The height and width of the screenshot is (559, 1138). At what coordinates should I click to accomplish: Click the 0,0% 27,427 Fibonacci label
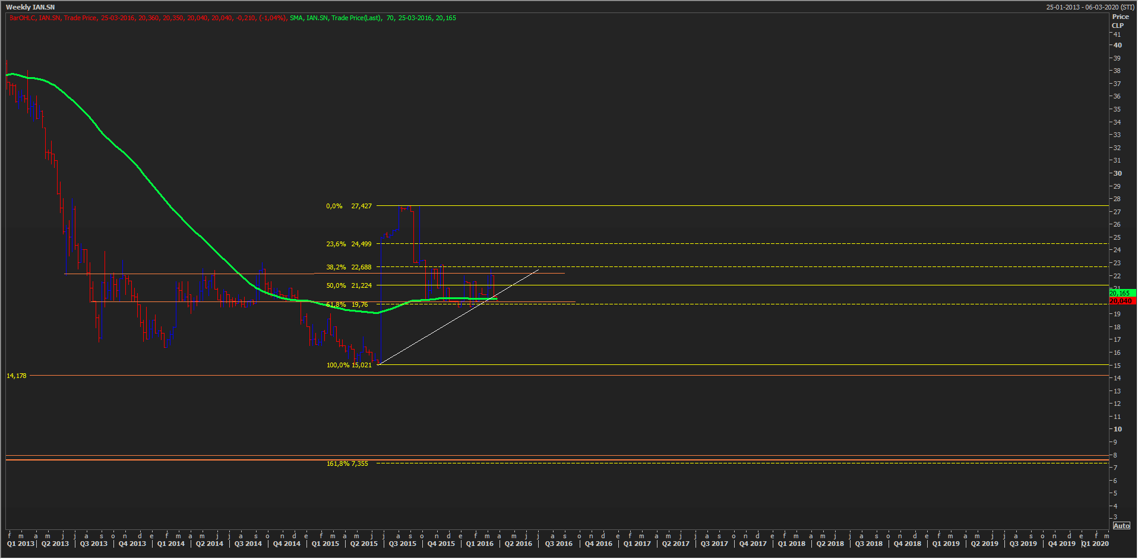click(x=349, y=206)
